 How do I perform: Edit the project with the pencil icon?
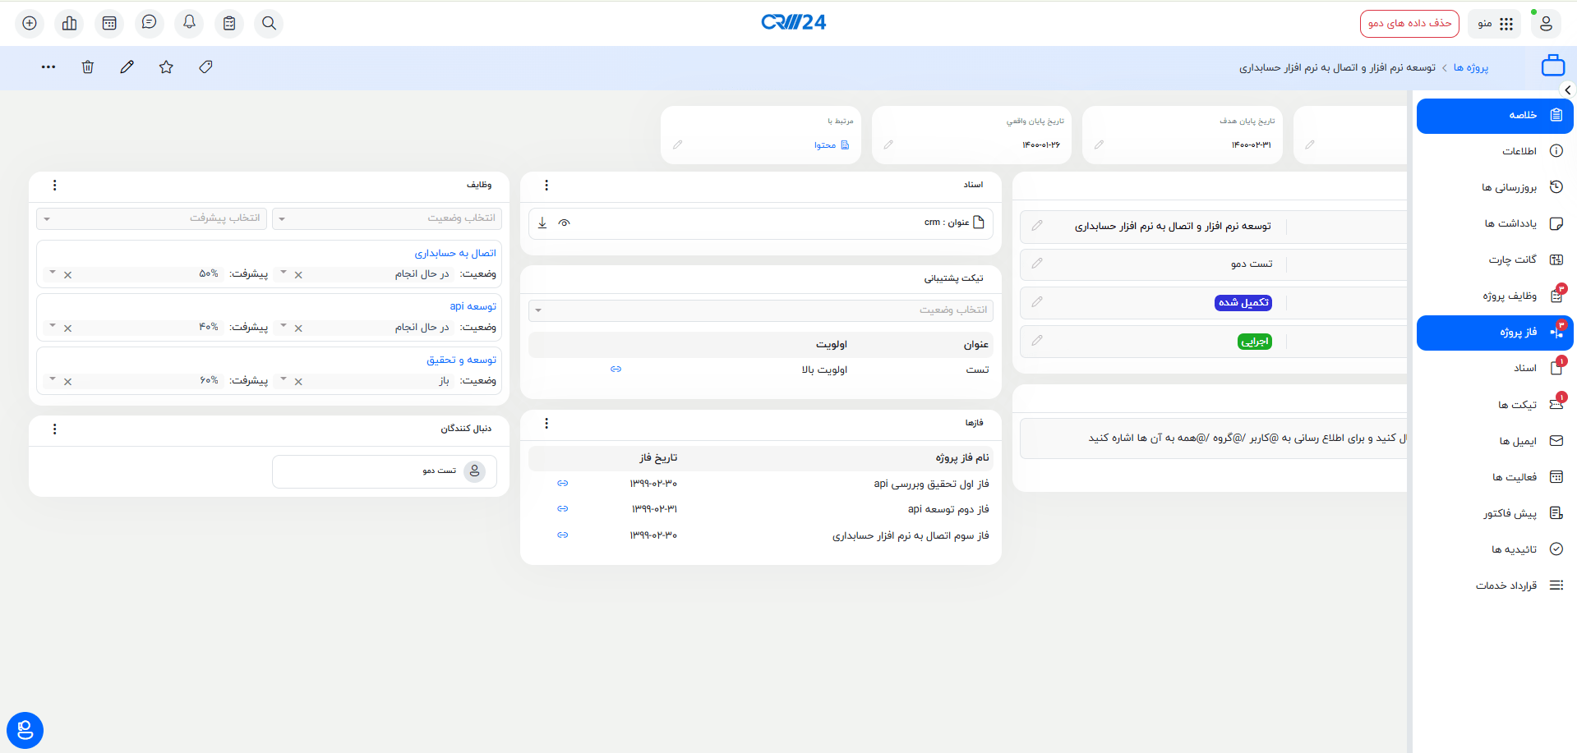[x=127, y=67]
